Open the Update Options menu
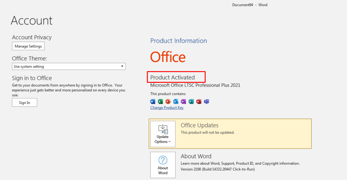 point(163,134)
